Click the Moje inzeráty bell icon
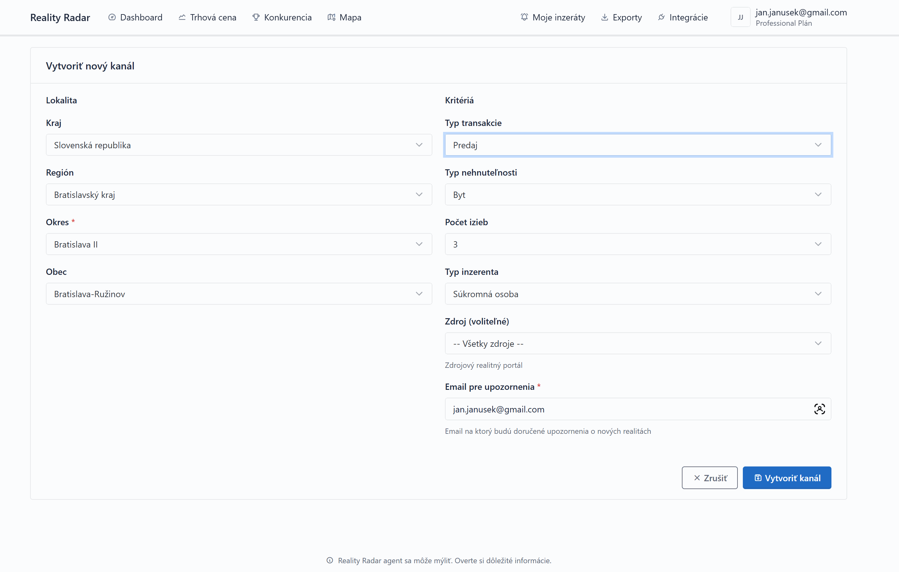Screen dimensions: 899x572 coord(524,17)
